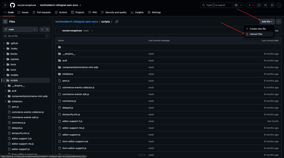Expand the __dropins__ subfolder in tree
Viewport: 284px width, 158px height.
(x=5, y=86)
